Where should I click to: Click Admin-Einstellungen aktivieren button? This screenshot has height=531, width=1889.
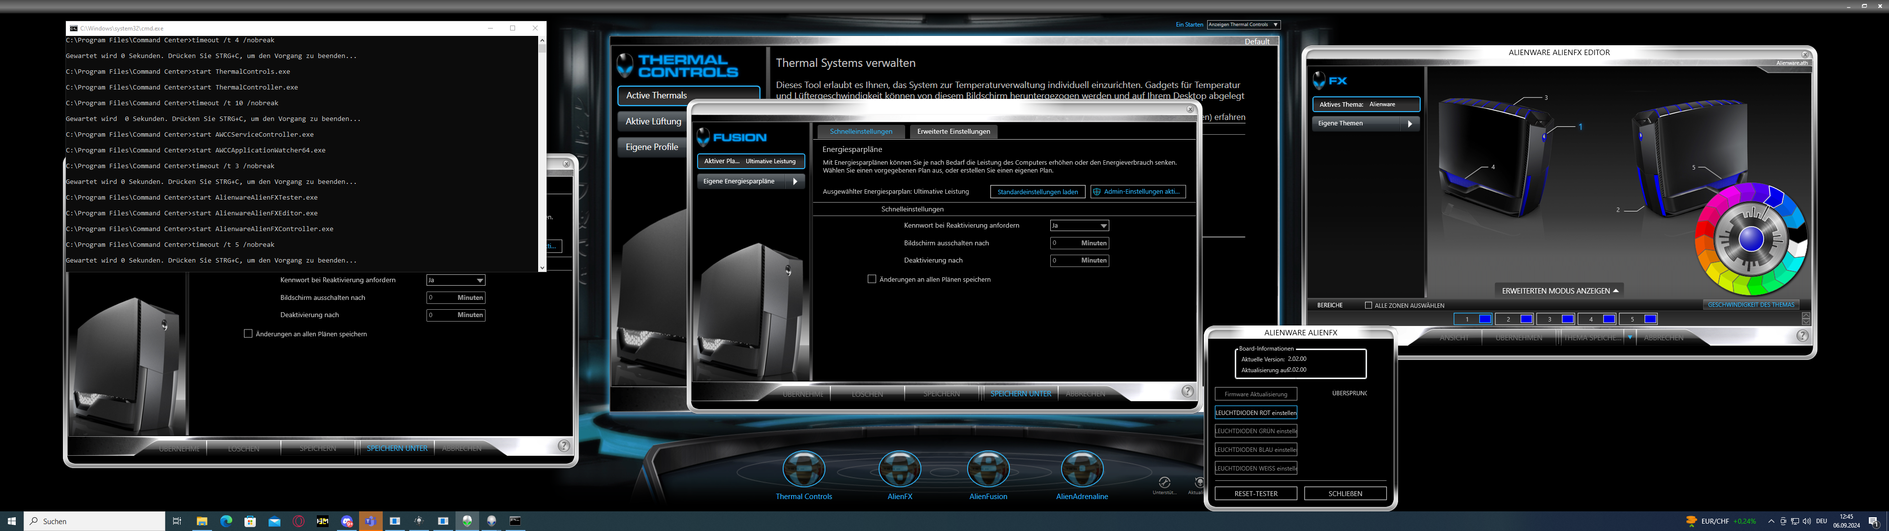pyautogui.click(x=1137, y=191)
